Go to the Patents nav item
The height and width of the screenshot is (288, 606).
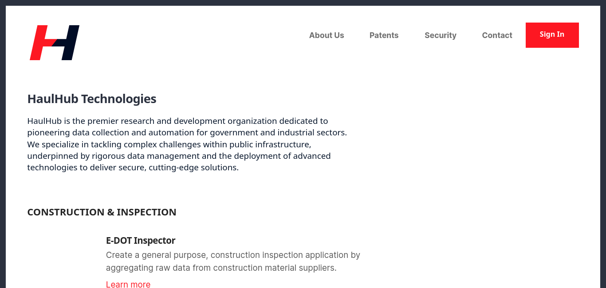pos(384,35)
